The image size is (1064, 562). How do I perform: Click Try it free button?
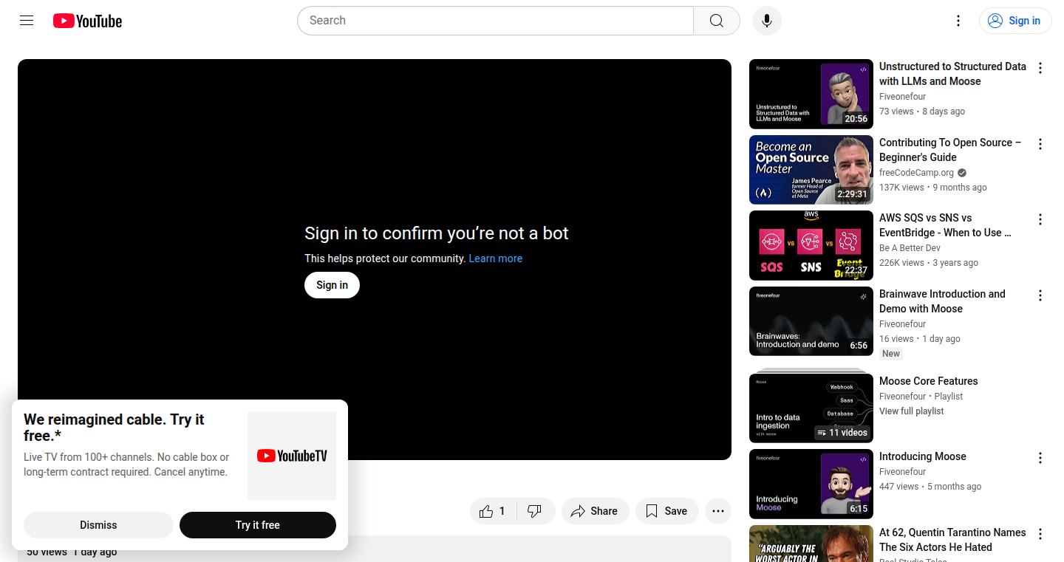point(258,525)
